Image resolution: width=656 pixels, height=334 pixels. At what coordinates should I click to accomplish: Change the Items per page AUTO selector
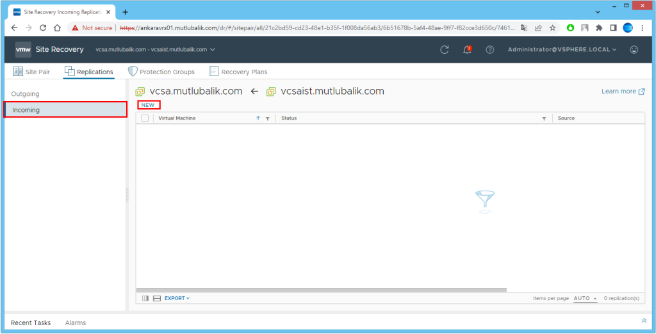click(586, 298)
